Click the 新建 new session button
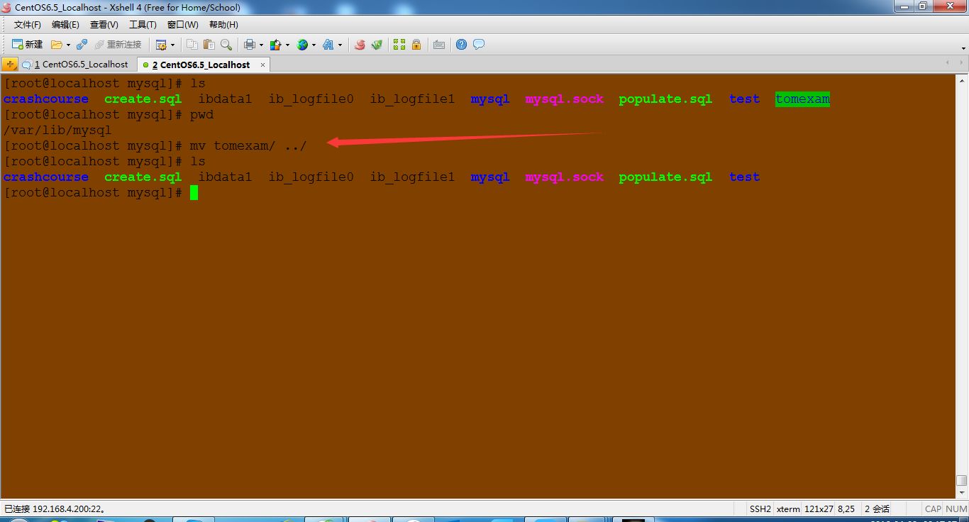 coord(27,45)
